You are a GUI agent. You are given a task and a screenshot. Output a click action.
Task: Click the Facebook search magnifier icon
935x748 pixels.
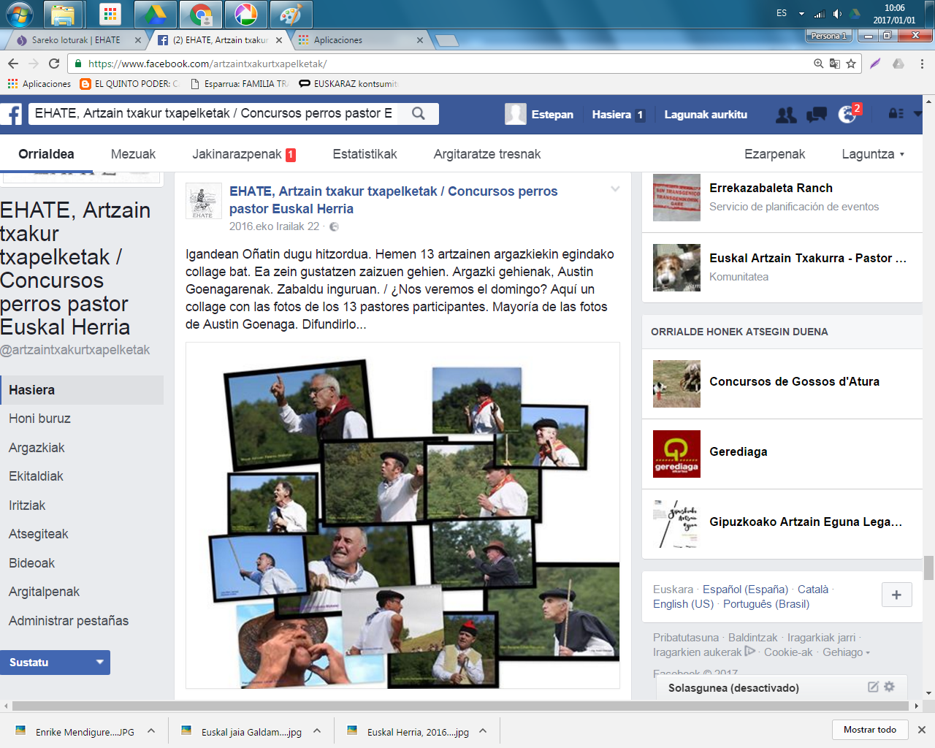coord(418,113)
